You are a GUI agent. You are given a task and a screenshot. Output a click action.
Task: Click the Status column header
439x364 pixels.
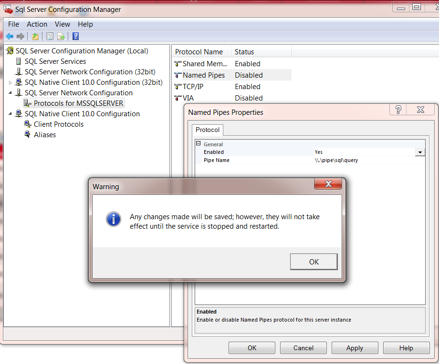click(261, 52)
